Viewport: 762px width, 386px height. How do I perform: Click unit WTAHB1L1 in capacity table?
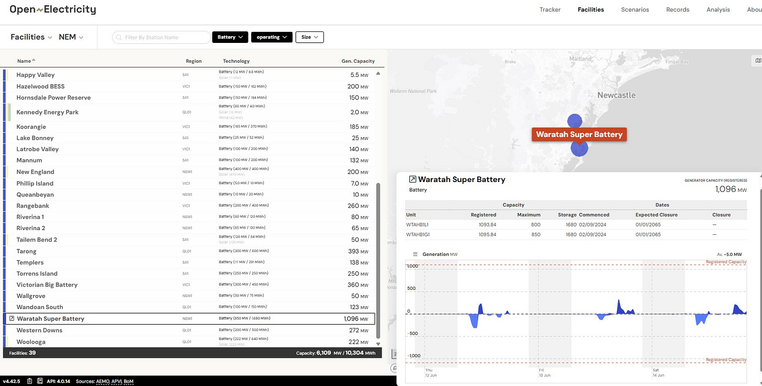(x=417, y=225)
